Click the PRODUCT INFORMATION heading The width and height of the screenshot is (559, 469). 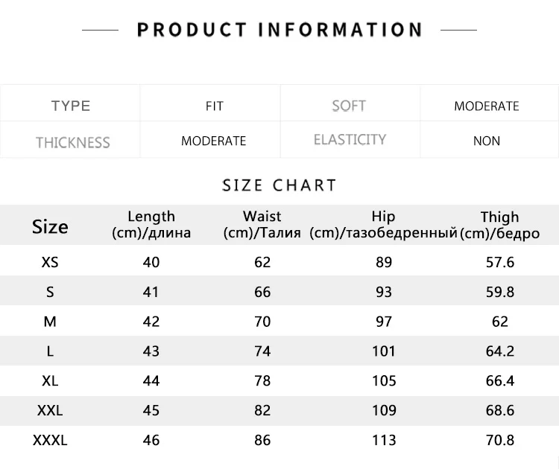(x=279, y=30)
